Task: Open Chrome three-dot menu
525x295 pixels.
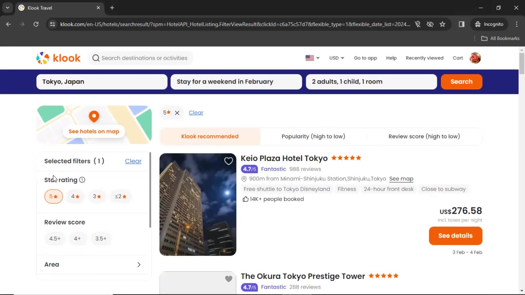Action: (517, 24)
